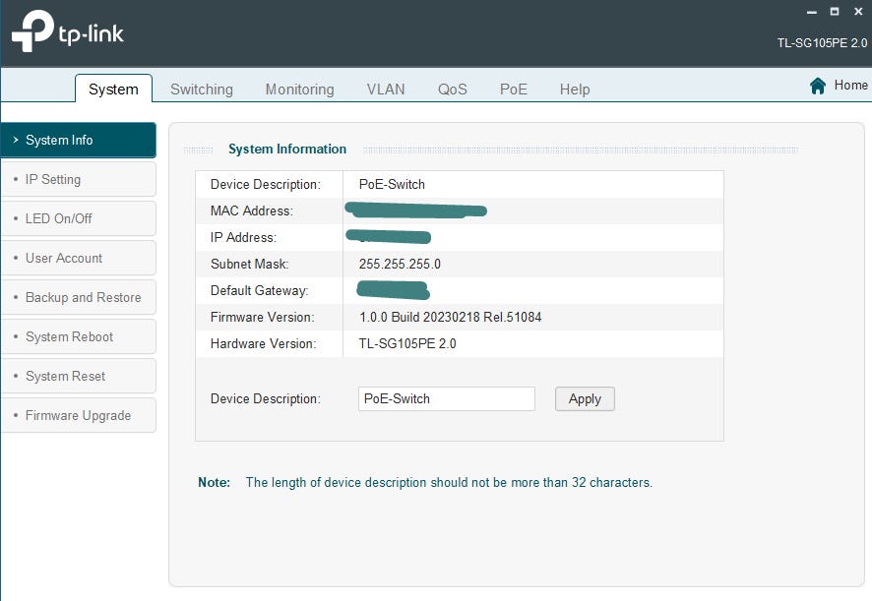Click the tp-link logo
Screen dimensions: 872x601
click(x=68, y=31)
